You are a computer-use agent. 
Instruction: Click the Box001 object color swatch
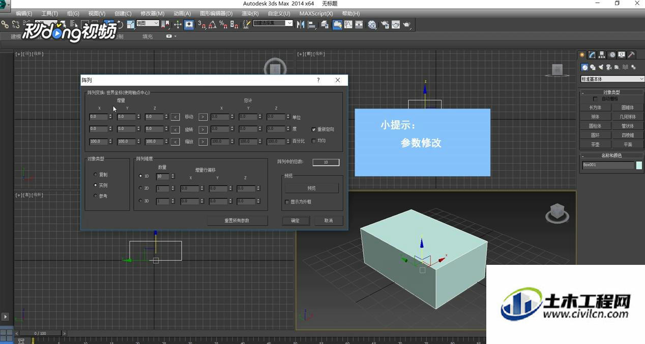coord(639,165)
